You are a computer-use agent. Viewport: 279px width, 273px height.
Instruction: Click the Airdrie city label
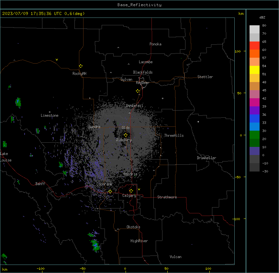click(x=130, y=174)
